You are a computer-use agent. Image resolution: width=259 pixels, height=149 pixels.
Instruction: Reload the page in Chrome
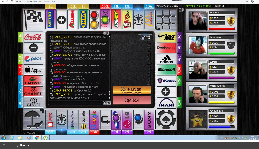click(12, 1)
